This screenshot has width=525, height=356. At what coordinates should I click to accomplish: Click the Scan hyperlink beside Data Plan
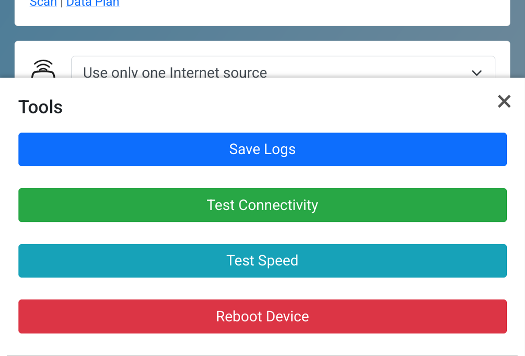43,3
